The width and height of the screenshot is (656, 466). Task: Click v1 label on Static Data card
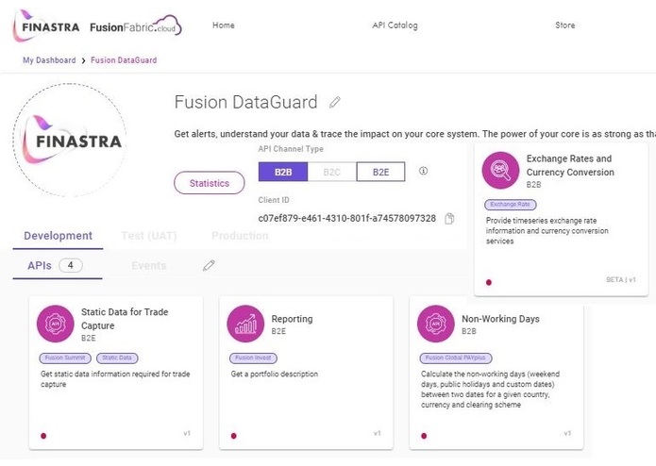coord(187,433)
